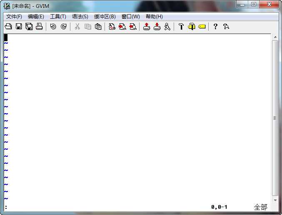The image size is (282, 215).
Task: Print the buffer using the printer icon
Action: point(39,26)
